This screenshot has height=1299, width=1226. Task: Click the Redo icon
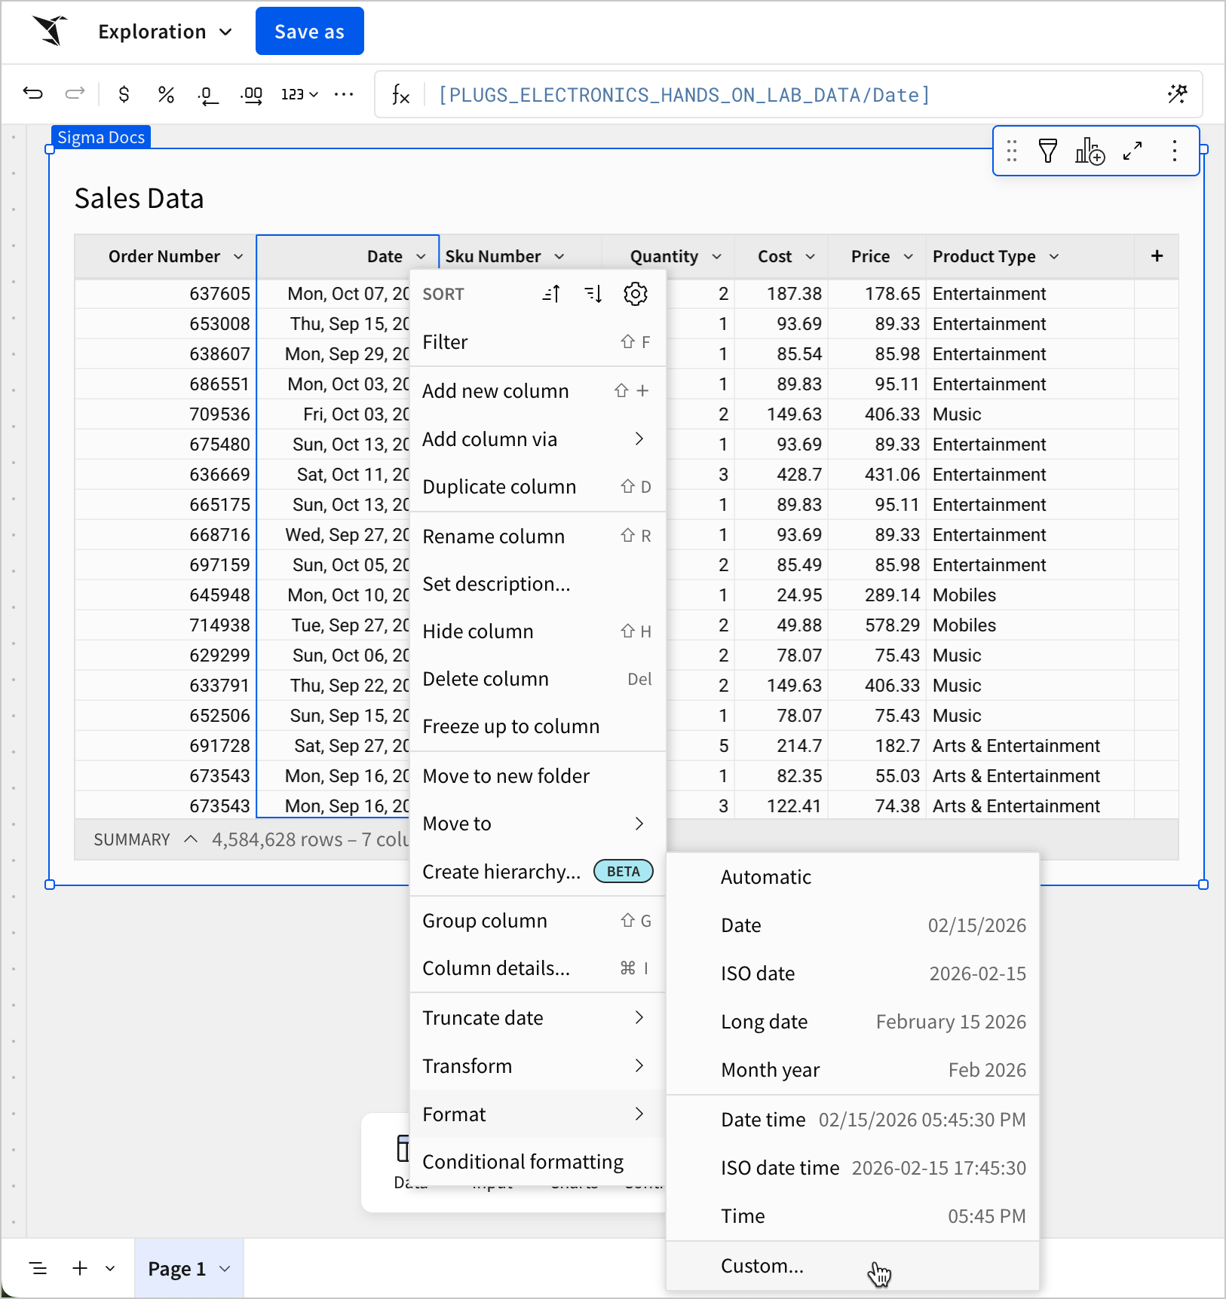75,93
